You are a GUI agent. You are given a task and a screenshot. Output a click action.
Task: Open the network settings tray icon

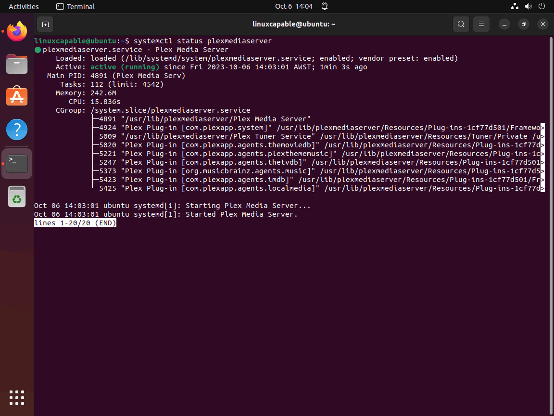tap(514, 6)
